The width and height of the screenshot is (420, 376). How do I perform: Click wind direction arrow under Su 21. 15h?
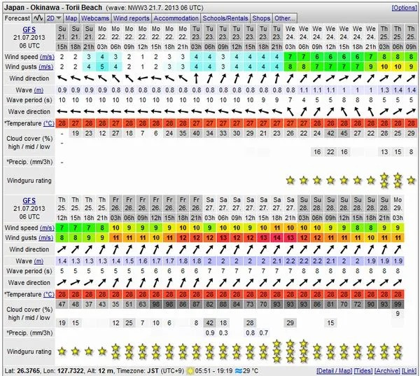coord(62,78)
